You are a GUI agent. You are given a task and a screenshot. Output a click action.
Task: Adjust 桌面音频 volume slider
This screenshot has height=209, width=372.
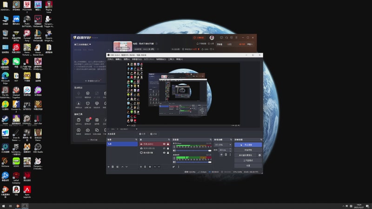pos(193,162)
